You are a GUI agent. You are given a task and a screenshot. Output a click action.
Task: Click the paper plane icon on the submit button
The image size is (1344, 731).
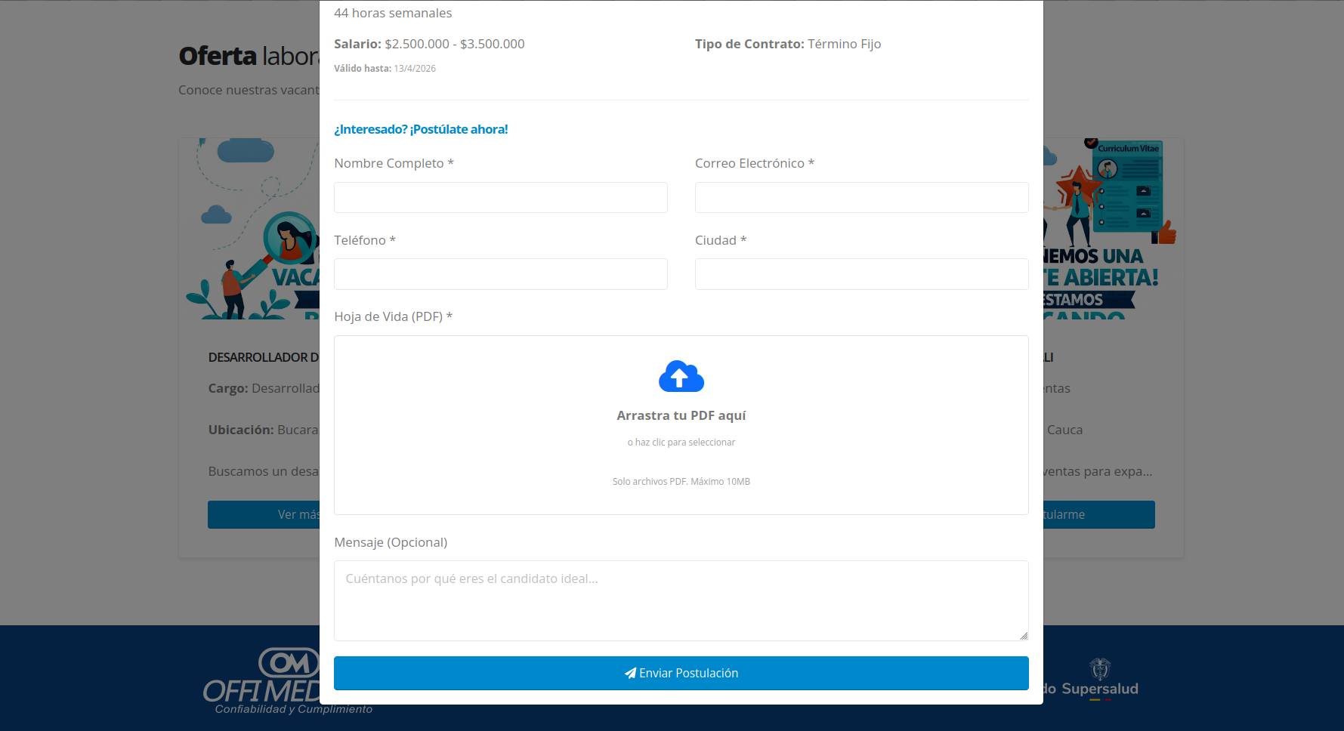pos(630,673)
